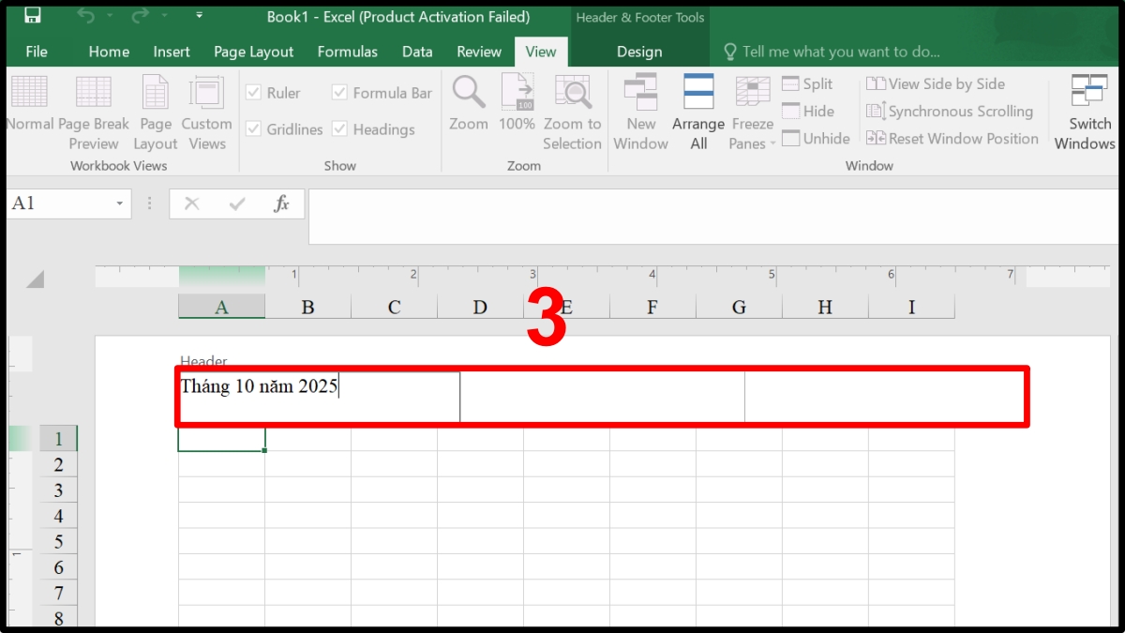Toggle off the Headings checkbox
This screenshot has width=1125, height=633.
click(338, 129)
